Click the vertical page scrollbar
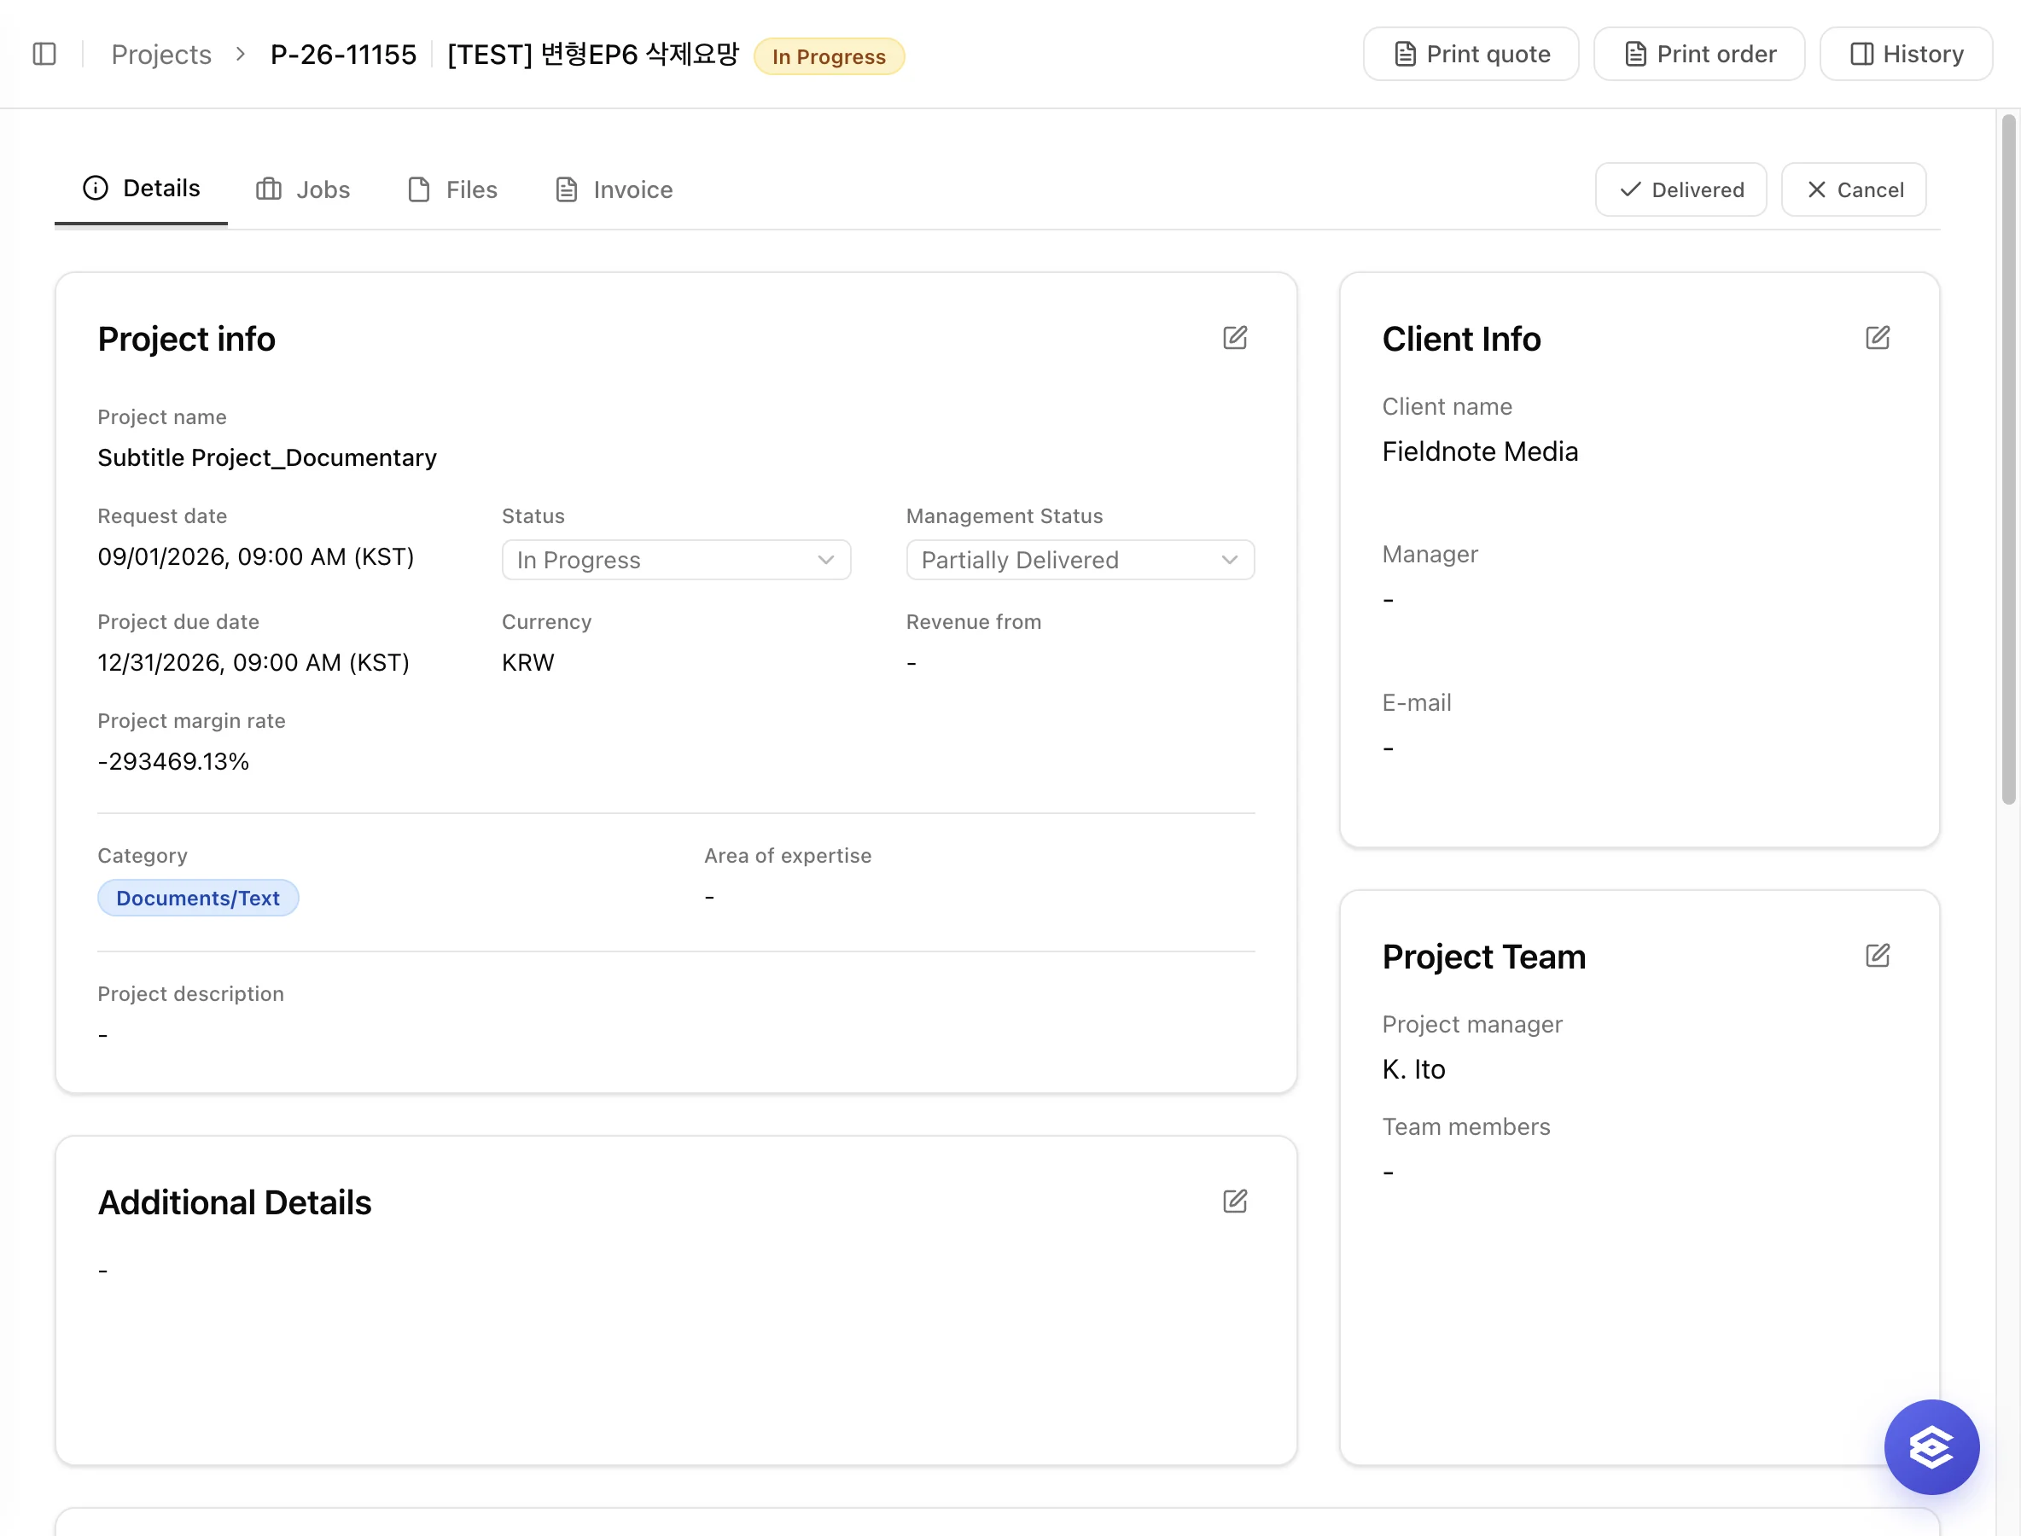 2009,459
